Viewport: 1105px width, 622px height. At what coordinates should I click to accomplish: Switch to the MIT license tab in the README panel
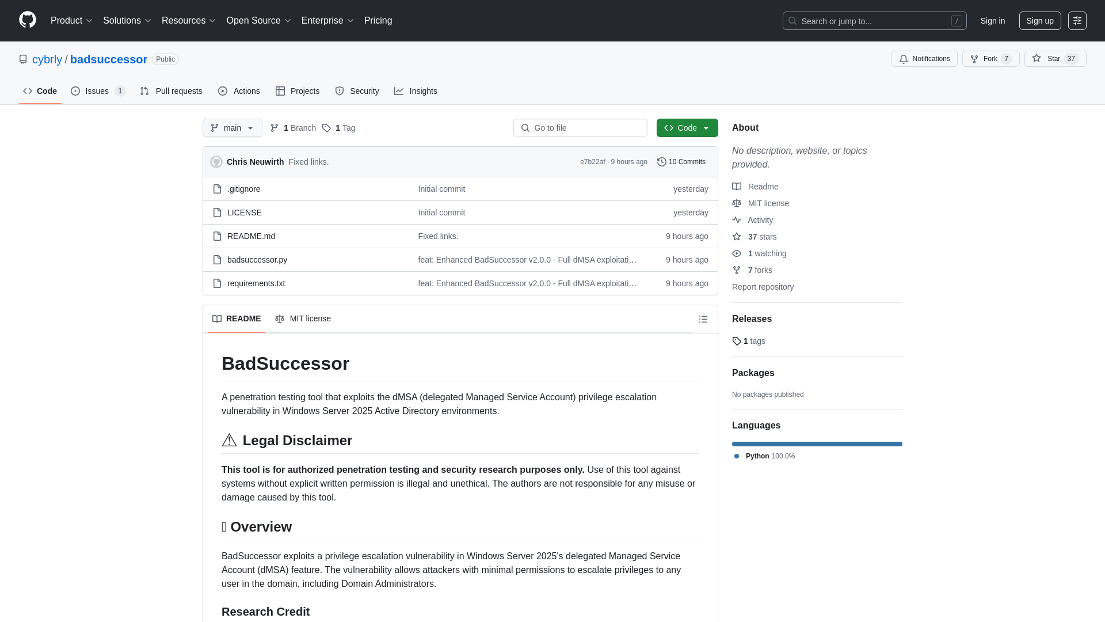(x=303, y=318)
